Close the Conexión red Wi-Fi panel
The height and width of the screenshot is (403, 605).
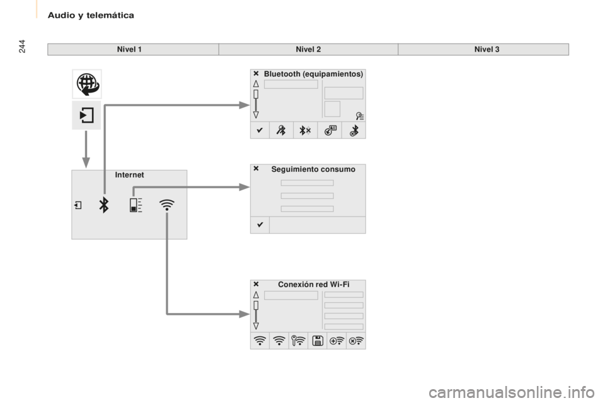(256, 284)
